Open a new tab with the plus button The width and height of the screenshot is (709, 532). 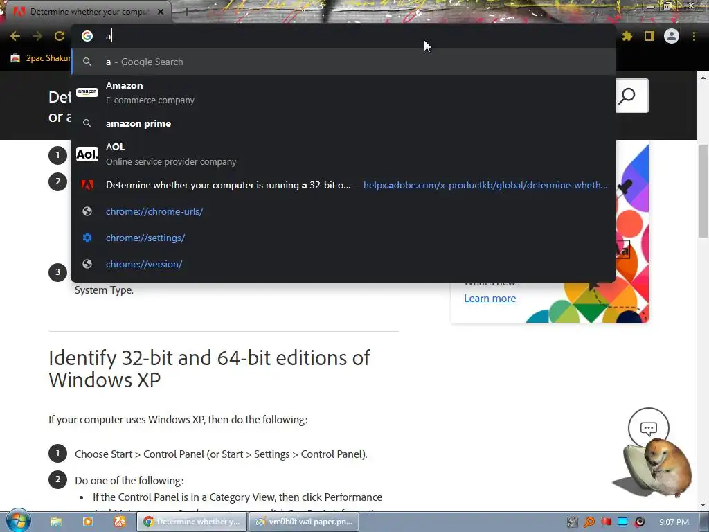click(x=186, y=12)
